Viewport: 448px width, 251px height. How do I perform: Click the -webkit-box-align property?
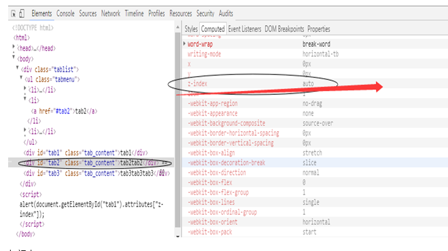[211, 153]
